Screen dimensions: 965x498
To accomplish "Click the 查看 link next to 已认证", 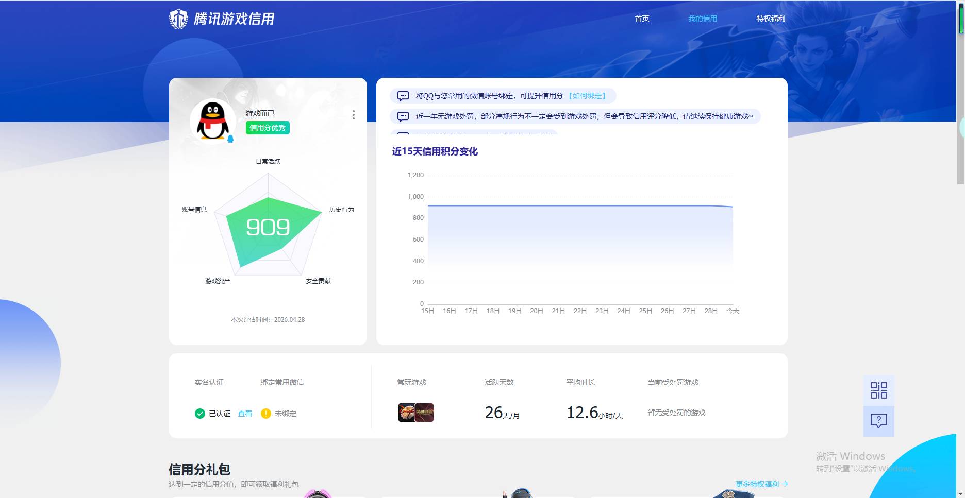I will click(244, 413).
